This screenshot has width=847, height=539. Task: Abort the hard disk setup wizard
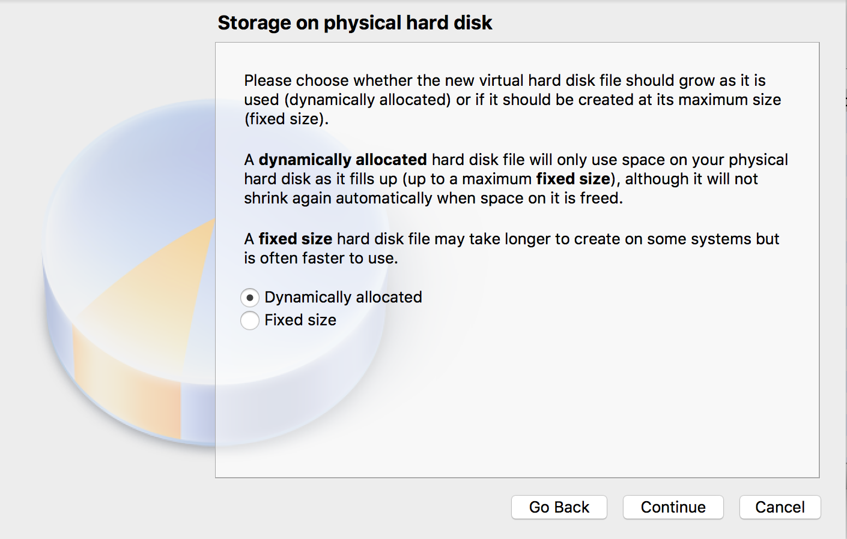[x=780, y=507]
